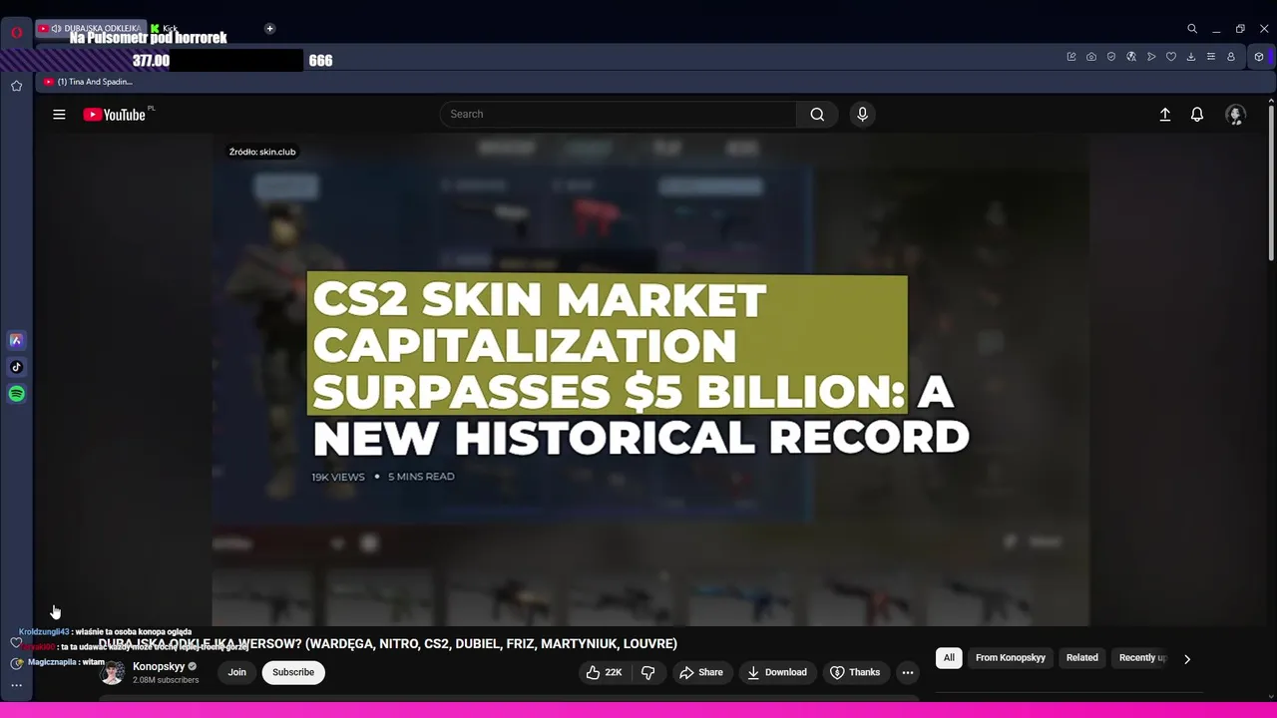The image size is (1277, 718).
Task: Open Spotify in Opera sidebar
Action: click(17, 394)
